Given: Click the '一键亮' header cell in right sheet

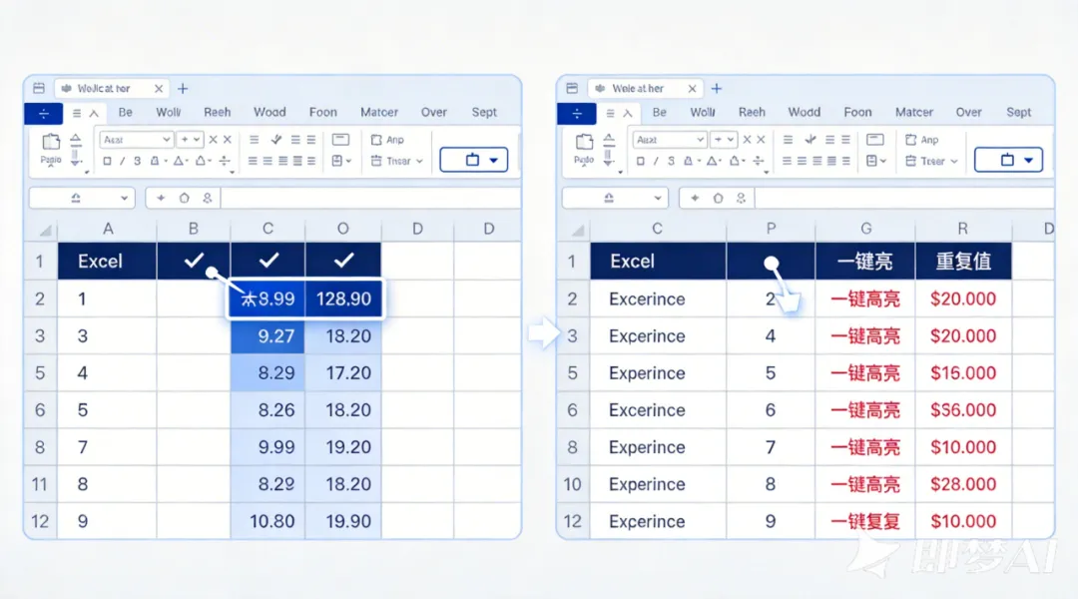Looking at the screenshot, I should point(864,262).
